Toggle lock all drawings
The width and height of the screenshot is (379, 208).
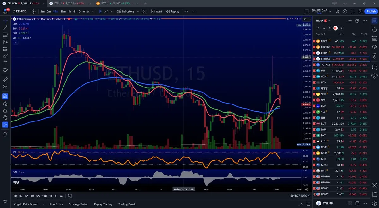tap(5, 111)
